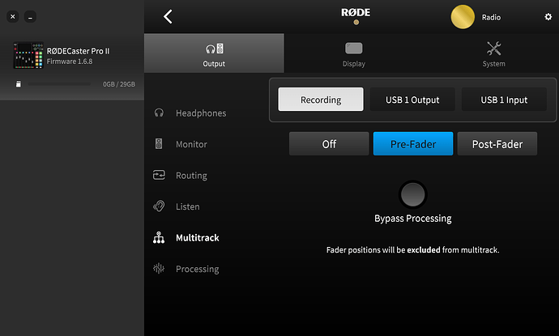Open the Output tab

pyautogui.click(x=214, y=53)
